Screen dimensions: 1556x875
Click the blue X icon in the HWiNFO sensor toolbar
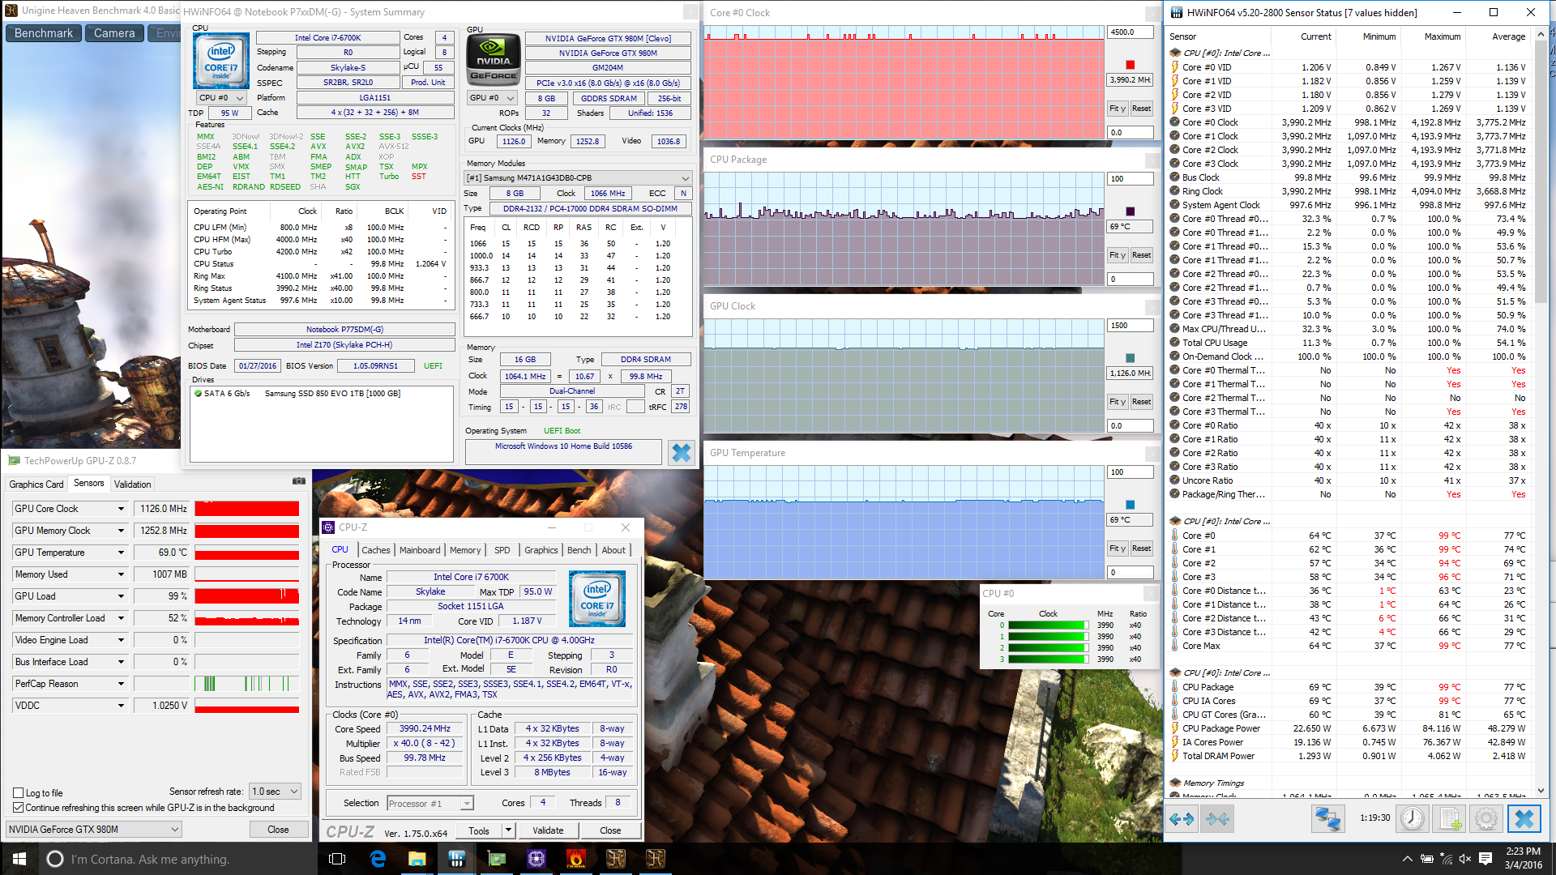tap(1524, 819)
